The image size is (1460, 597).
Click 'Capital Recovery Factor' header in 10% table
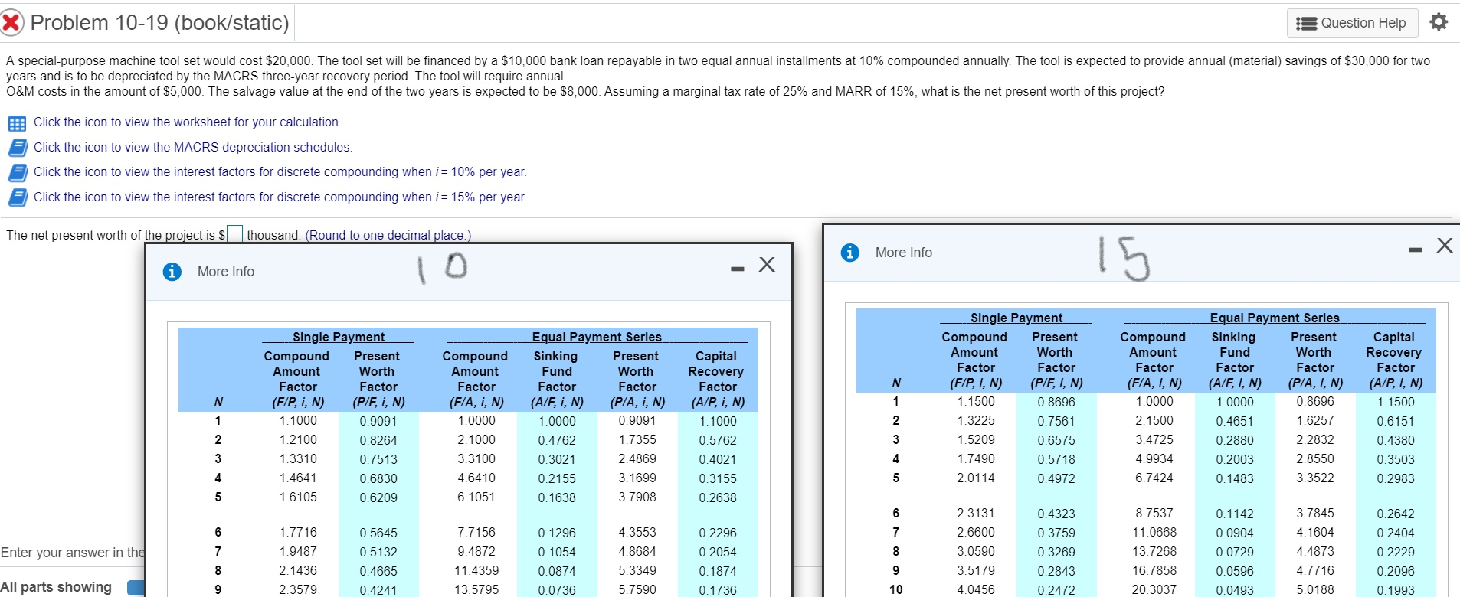(716, 371)
